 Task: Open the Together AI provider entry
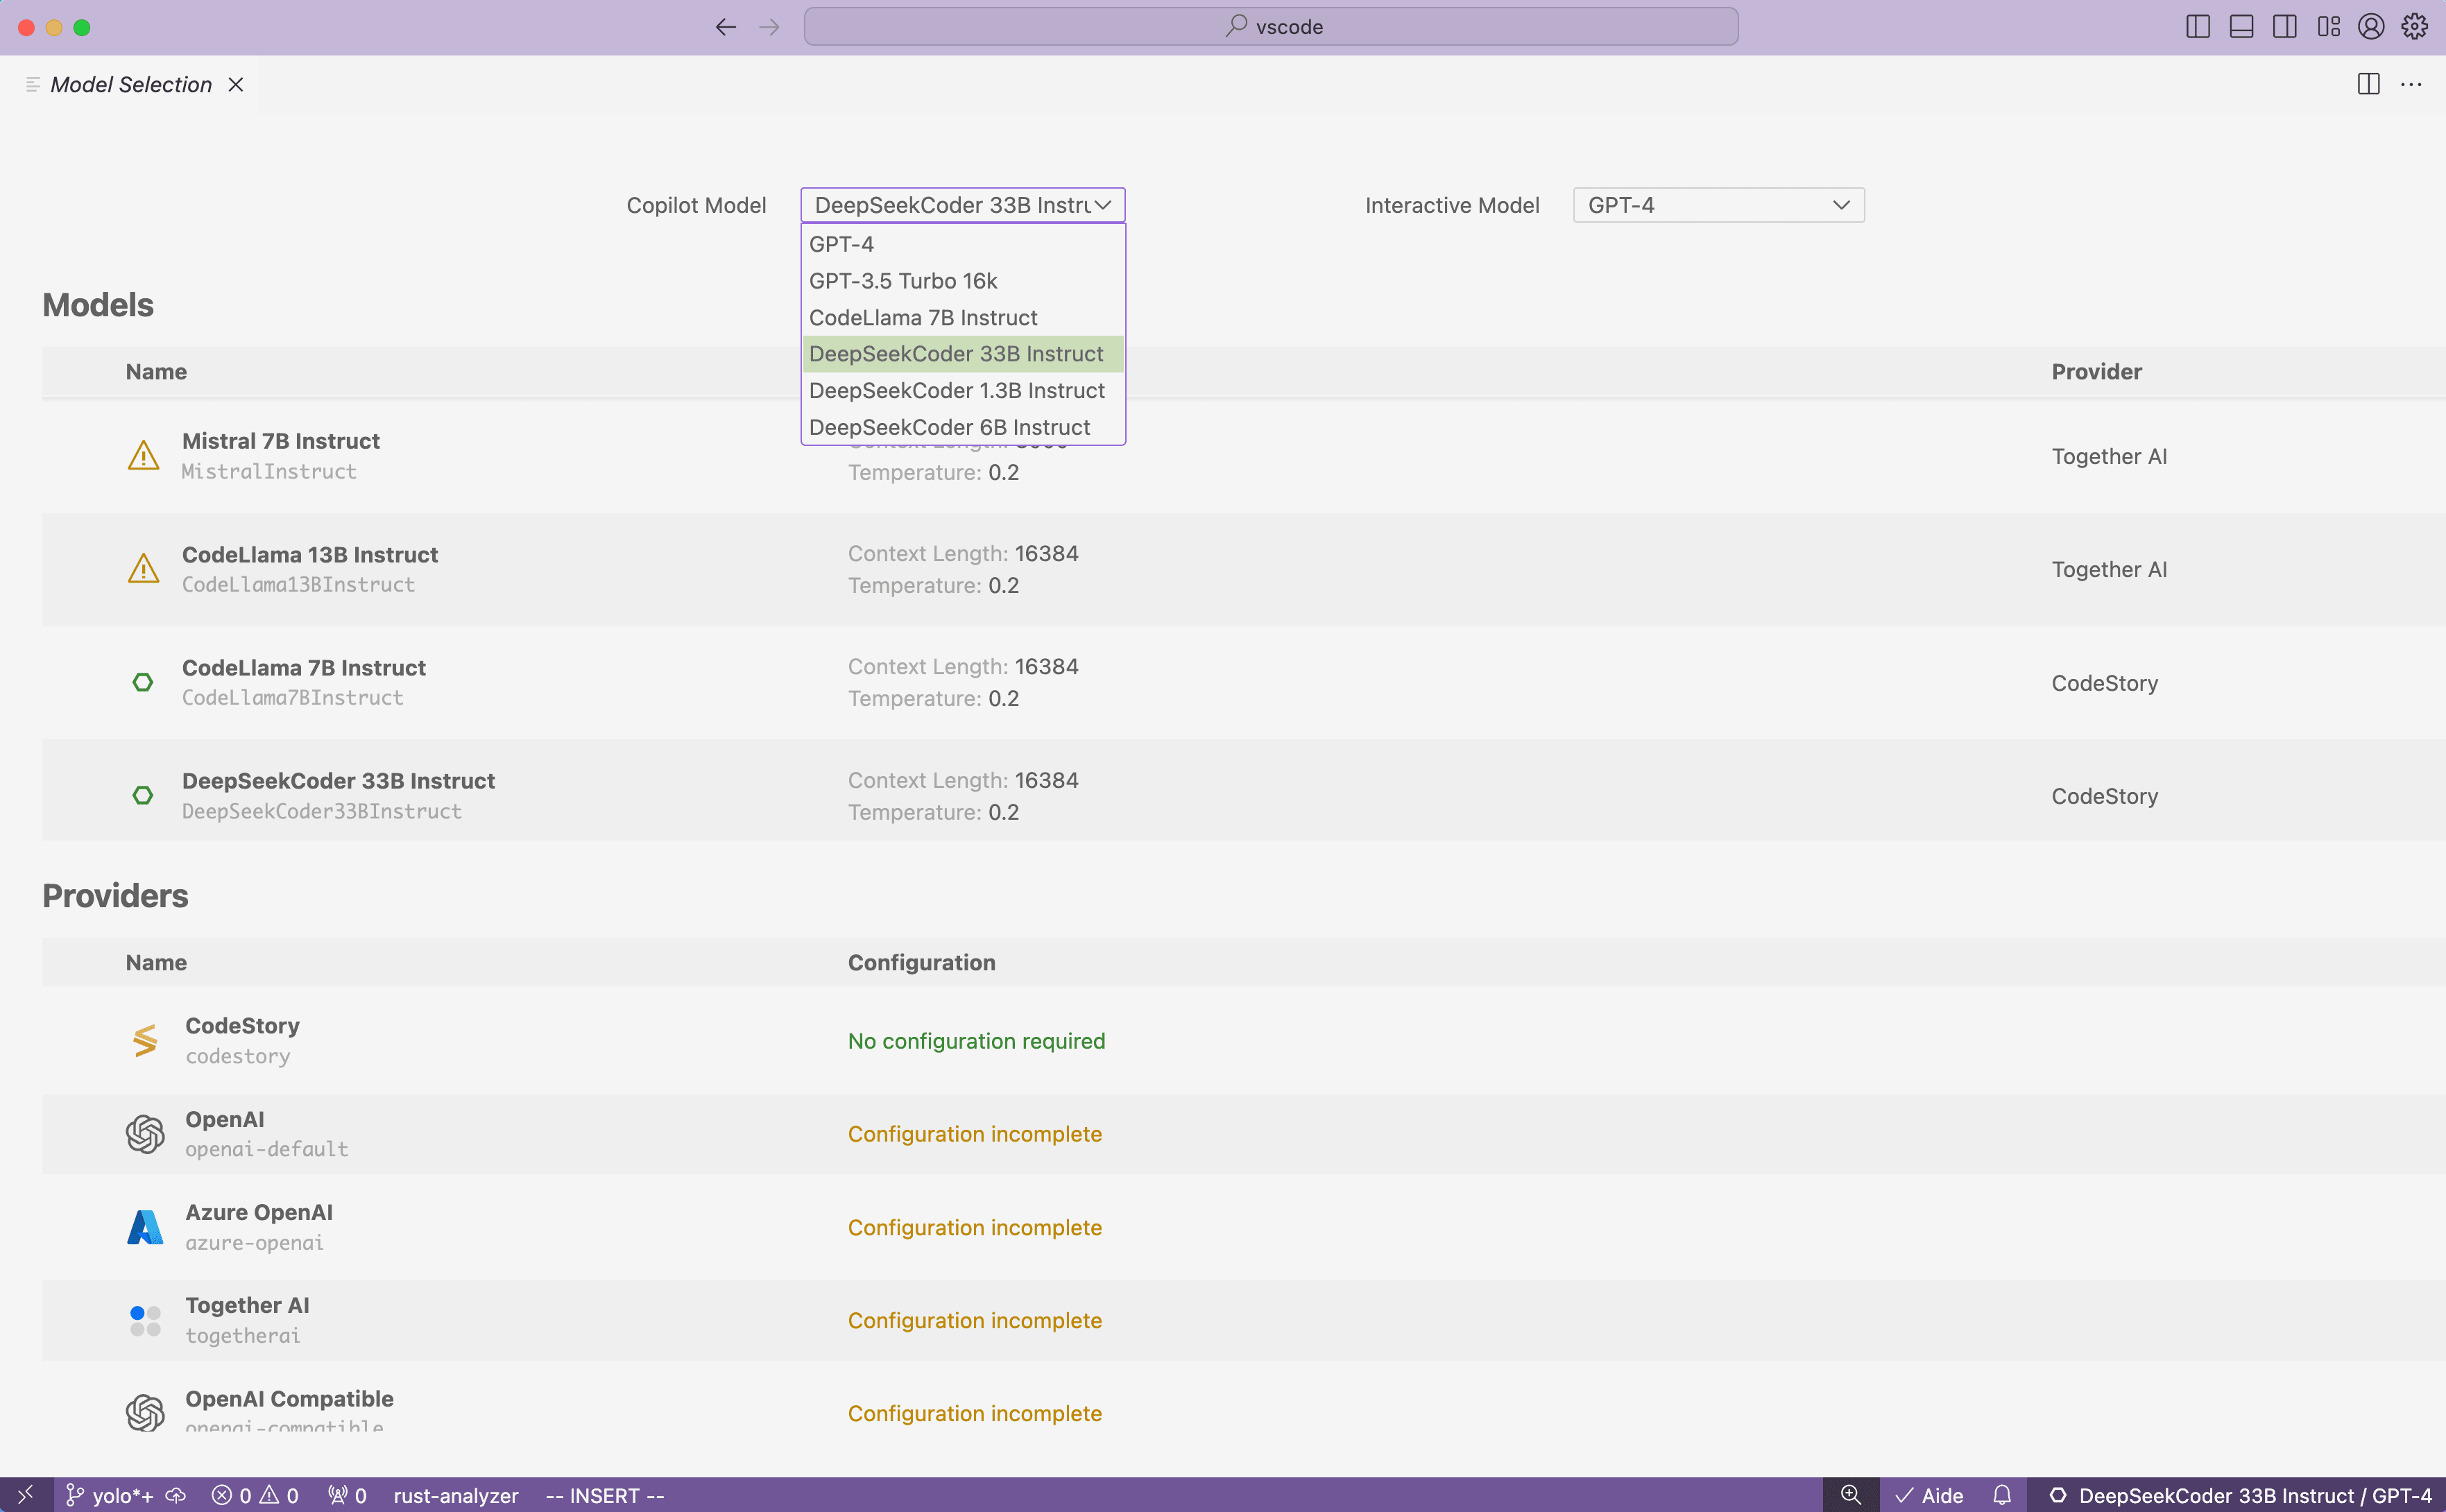(247, 1306)
